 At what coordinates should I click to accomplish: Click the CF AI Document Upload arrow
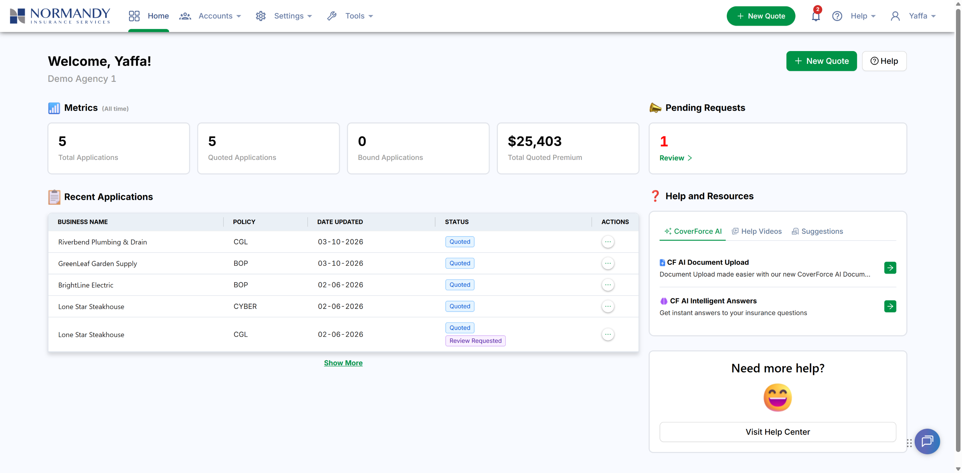pos(890,268)
